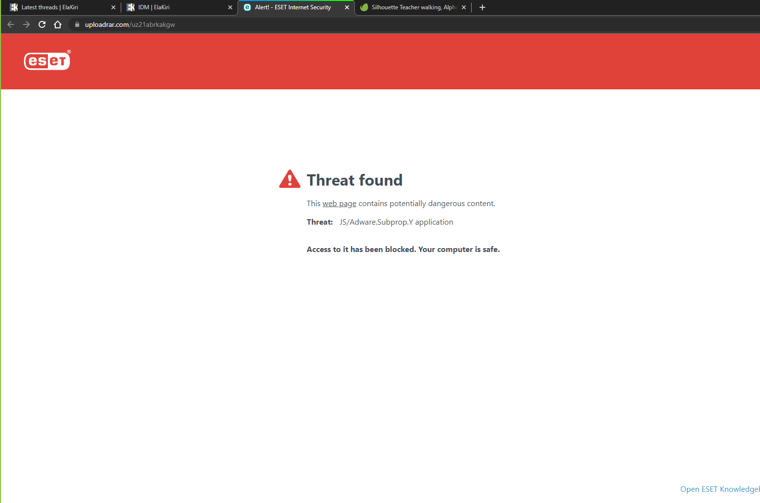This screenshot has height=503, width=760.
Task: Open the browser home page
Action: 58,24
